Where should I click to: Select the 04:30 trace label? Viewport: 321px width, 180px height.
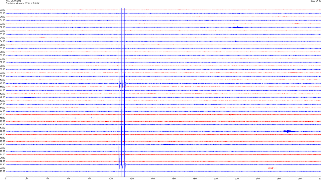[x=2, y=41]
